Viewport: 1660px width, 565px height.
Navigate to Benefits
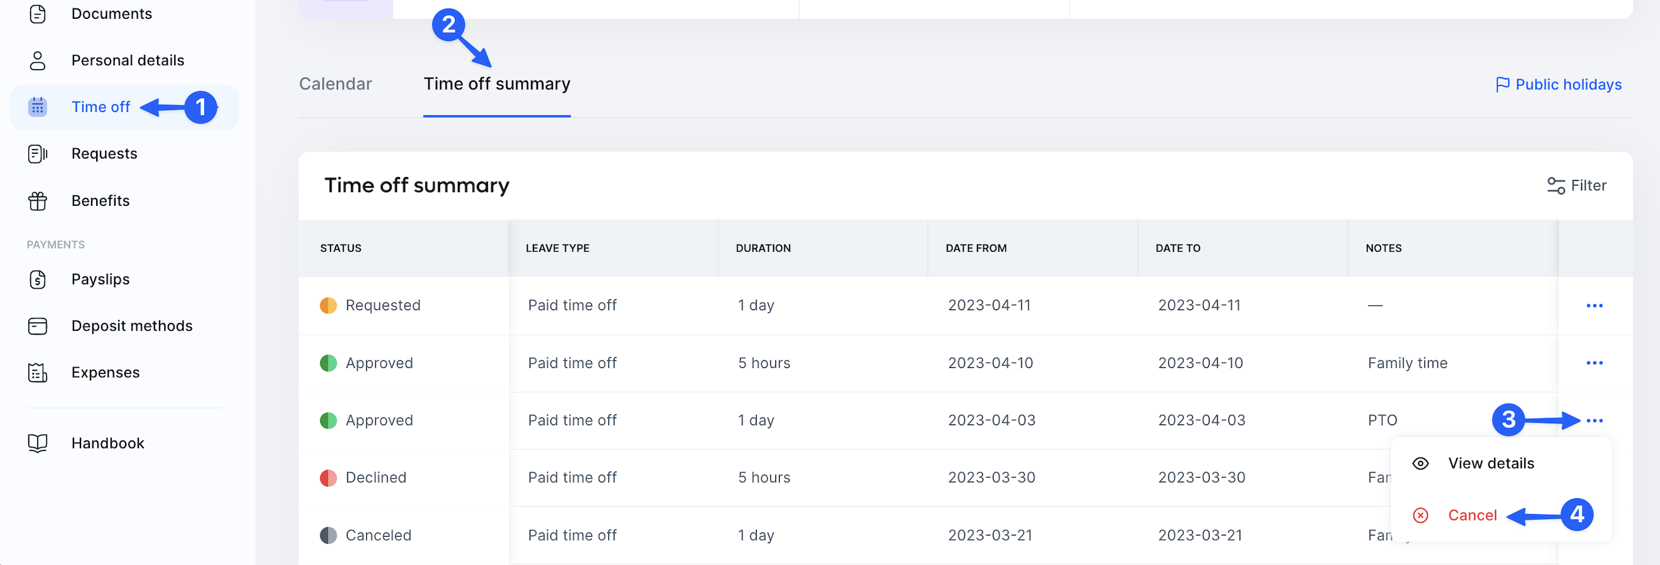[101, 201]
